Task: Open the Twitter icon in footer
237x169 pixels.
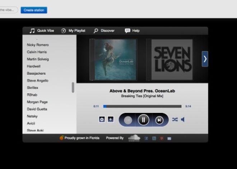Action: coord(154,138)
